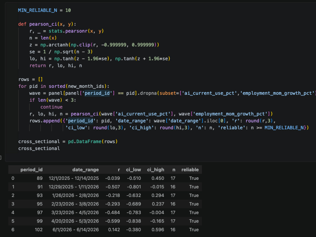Select cell with date range 12/1/2025 - 12/14/2025
The image size is (316, 237).
(74, 178)
